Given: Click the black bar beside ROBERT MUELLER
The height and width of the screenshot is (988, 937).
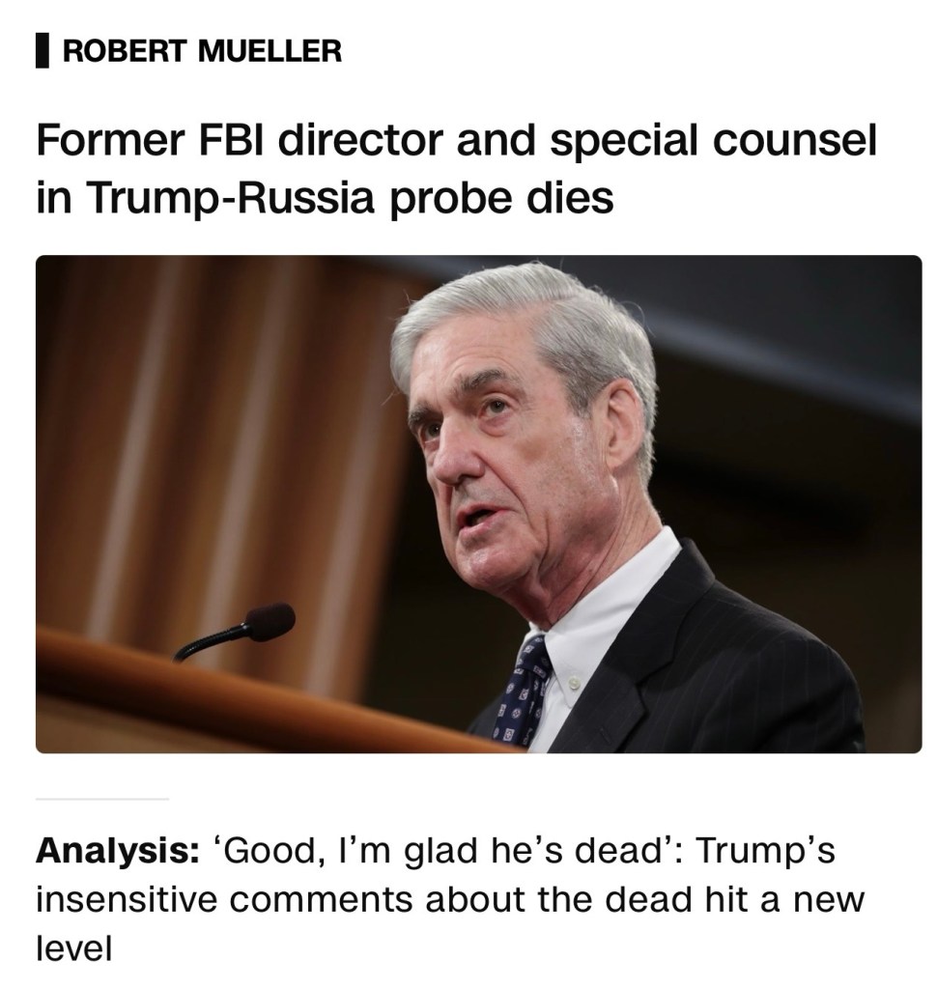Looking at the screenshot, I should click(42, 50).
